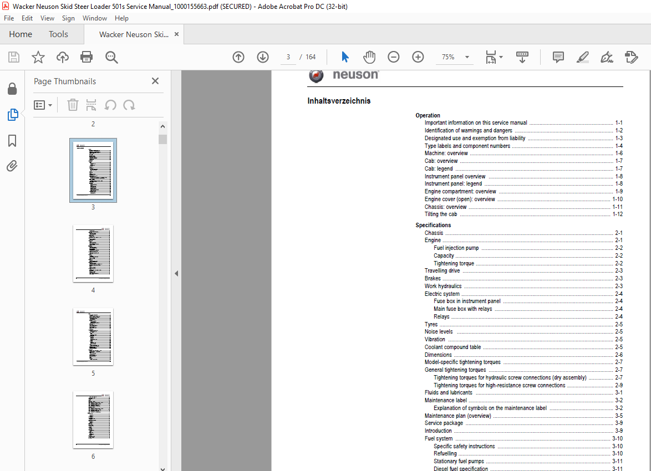Screen dimensions: 651x471
Task: Open the Edit menu
Action: (27, 18)
